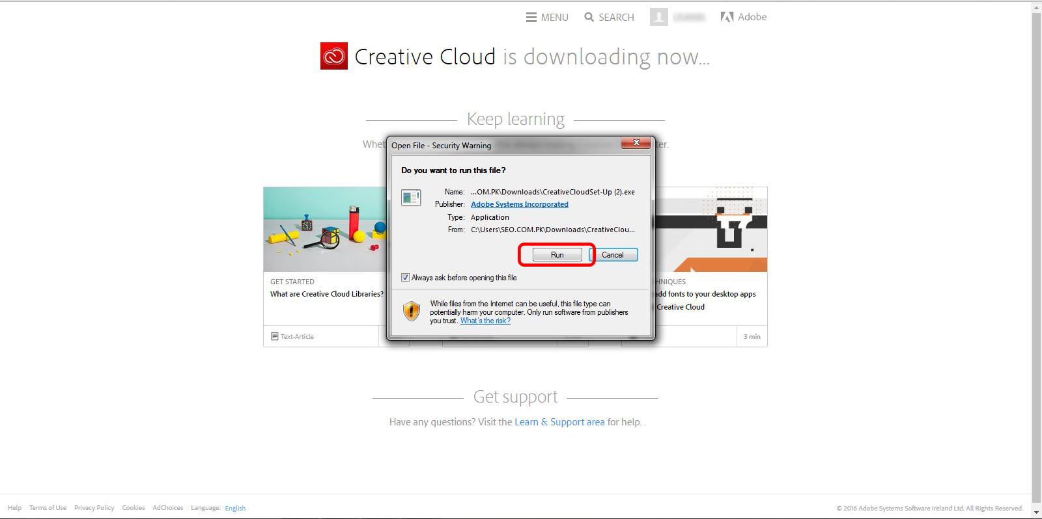Click the Text-Article document icon

(x=275, y=336)
